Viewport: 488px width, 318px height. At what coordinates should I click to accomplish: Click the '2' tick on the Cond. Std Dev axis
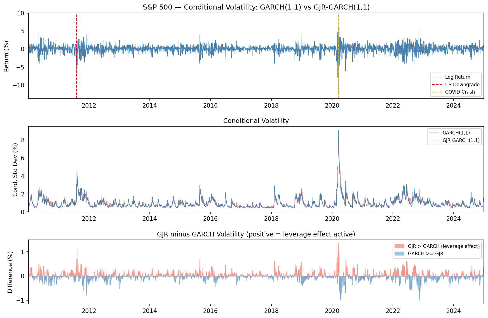click(24, 194)
